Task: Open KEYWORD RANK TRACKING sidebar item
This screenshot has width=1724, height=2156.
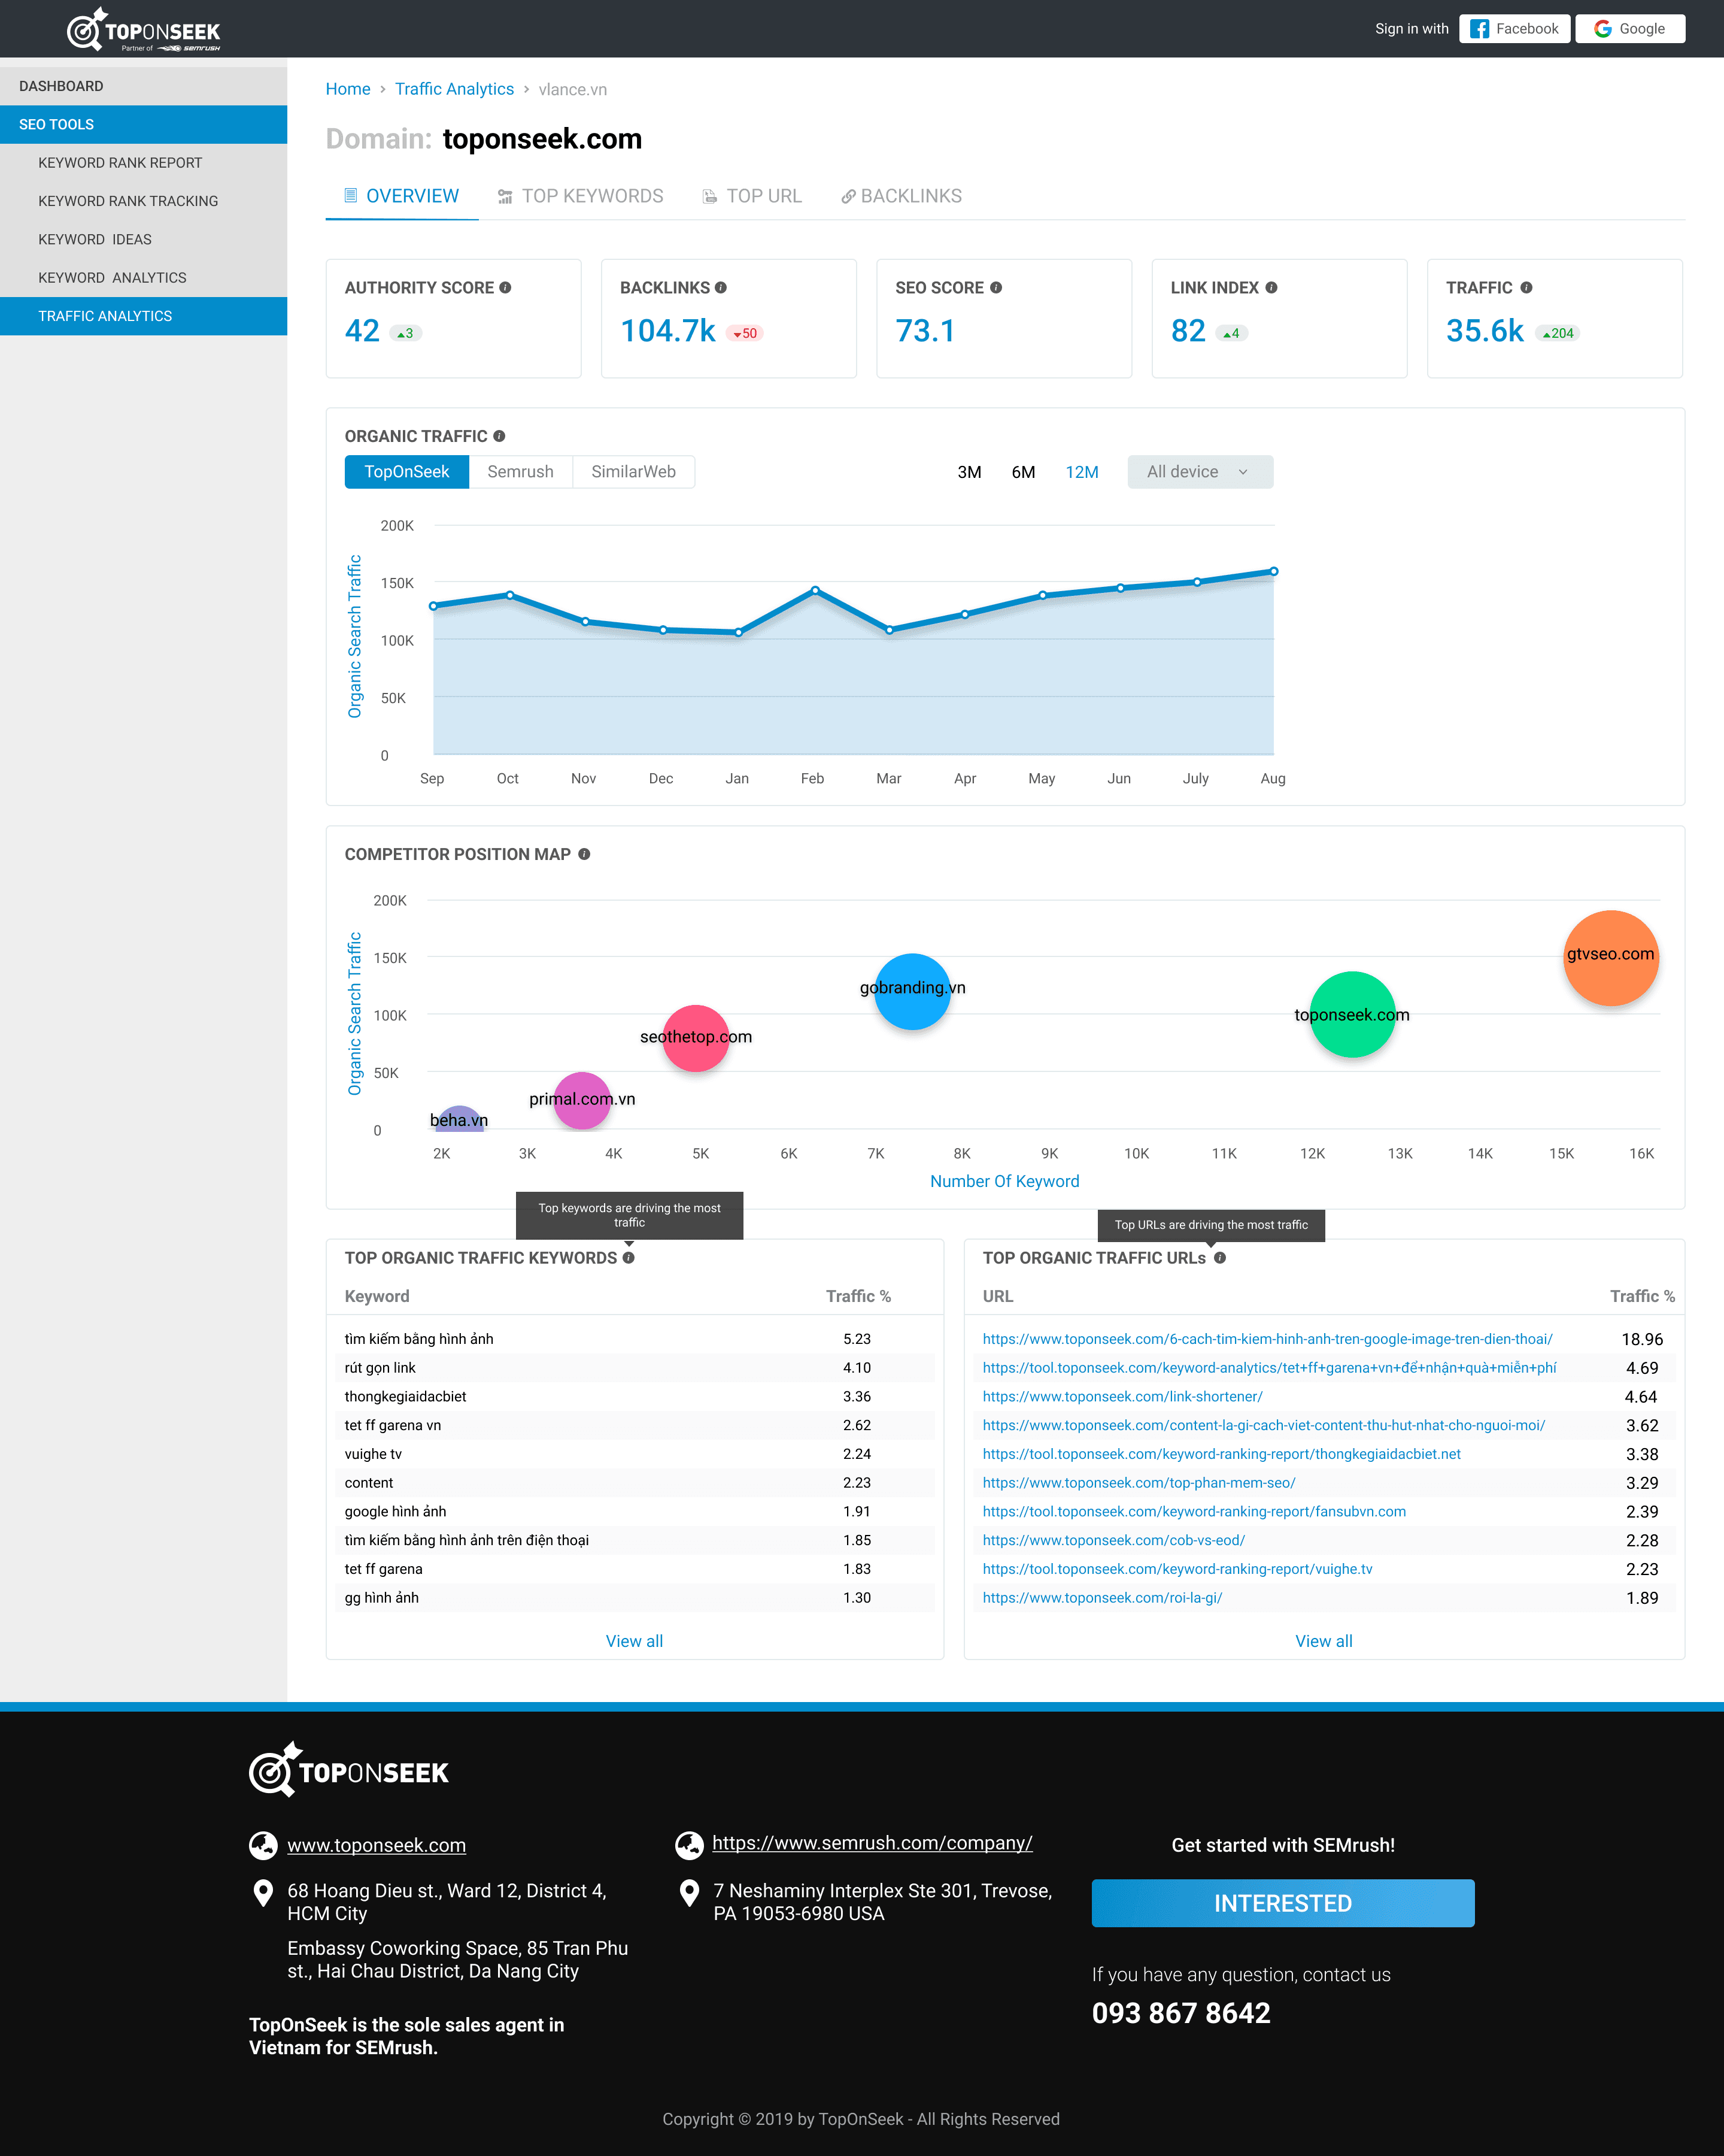Action: [143, 201]
